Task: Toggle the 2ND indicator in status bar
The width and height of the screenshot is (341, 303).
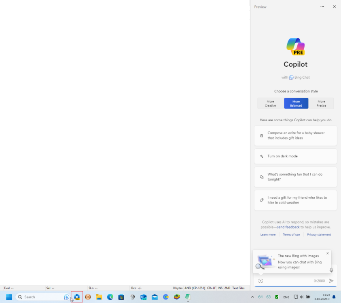Action: [227, 288]
